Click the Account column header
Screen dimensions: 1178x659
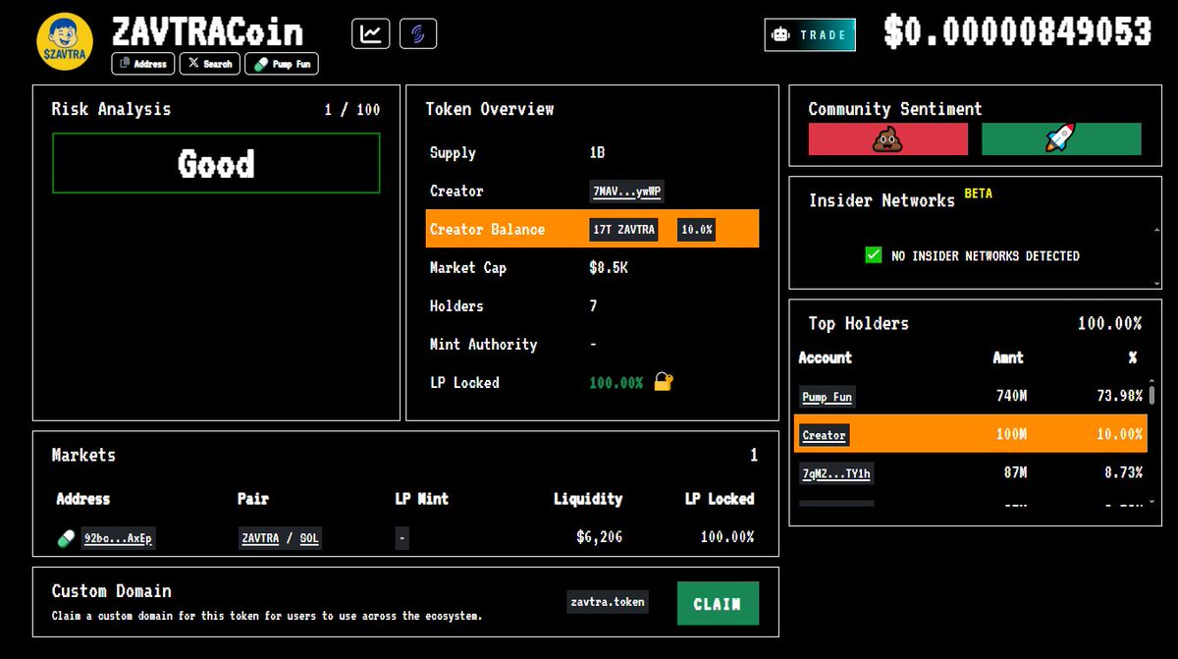pyautogui.click(x=825, y=357)
